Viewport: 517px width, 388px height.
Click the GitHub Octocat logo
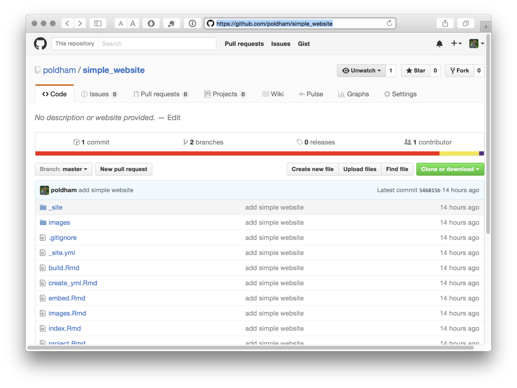40,44
